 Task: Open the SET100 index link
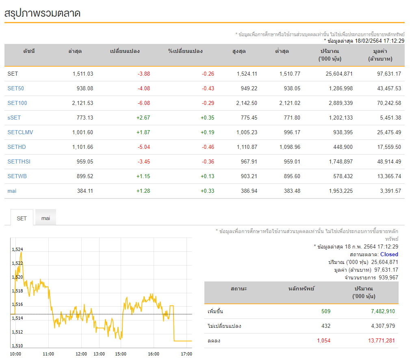tap(17, 103)
